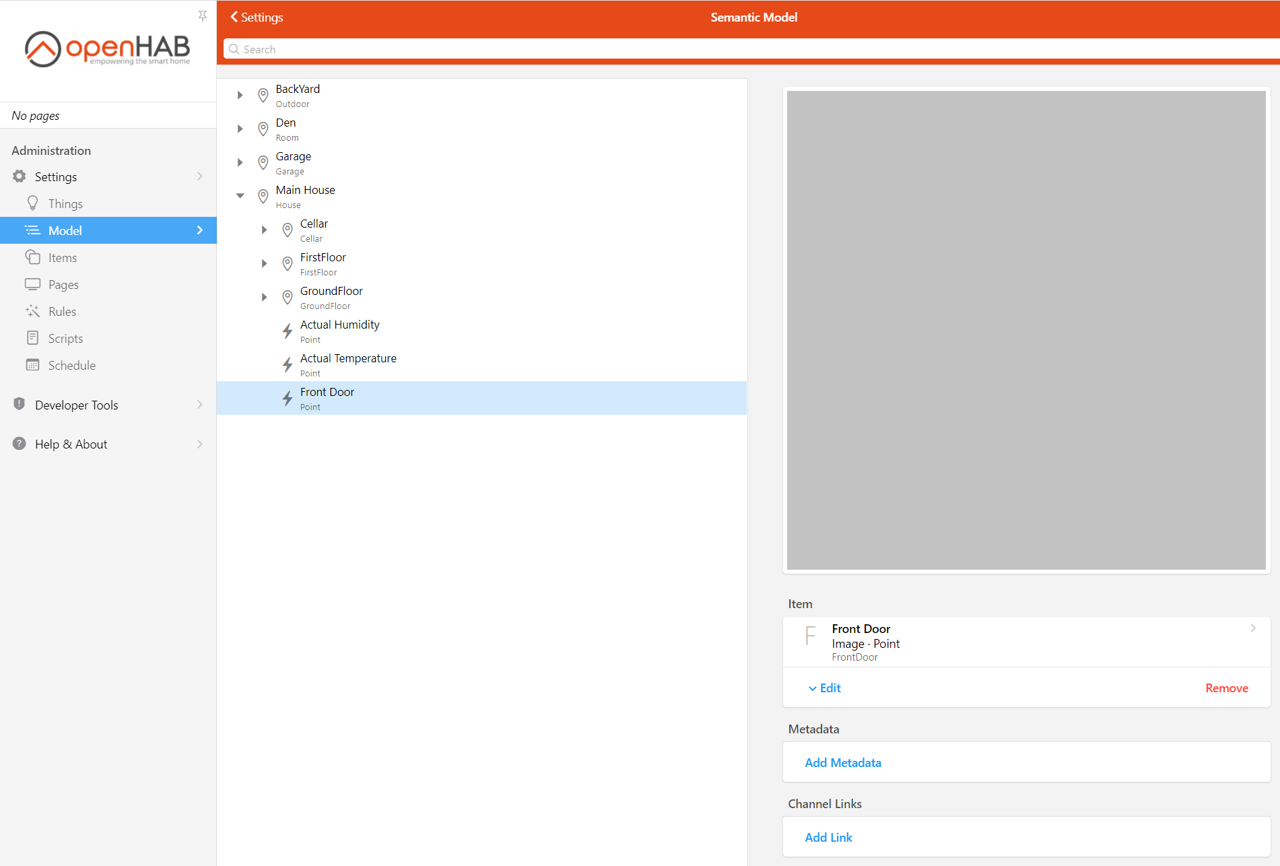The image size is (1280, 866).
Task: Click the BackYard location pin icon
Action: 263,96
